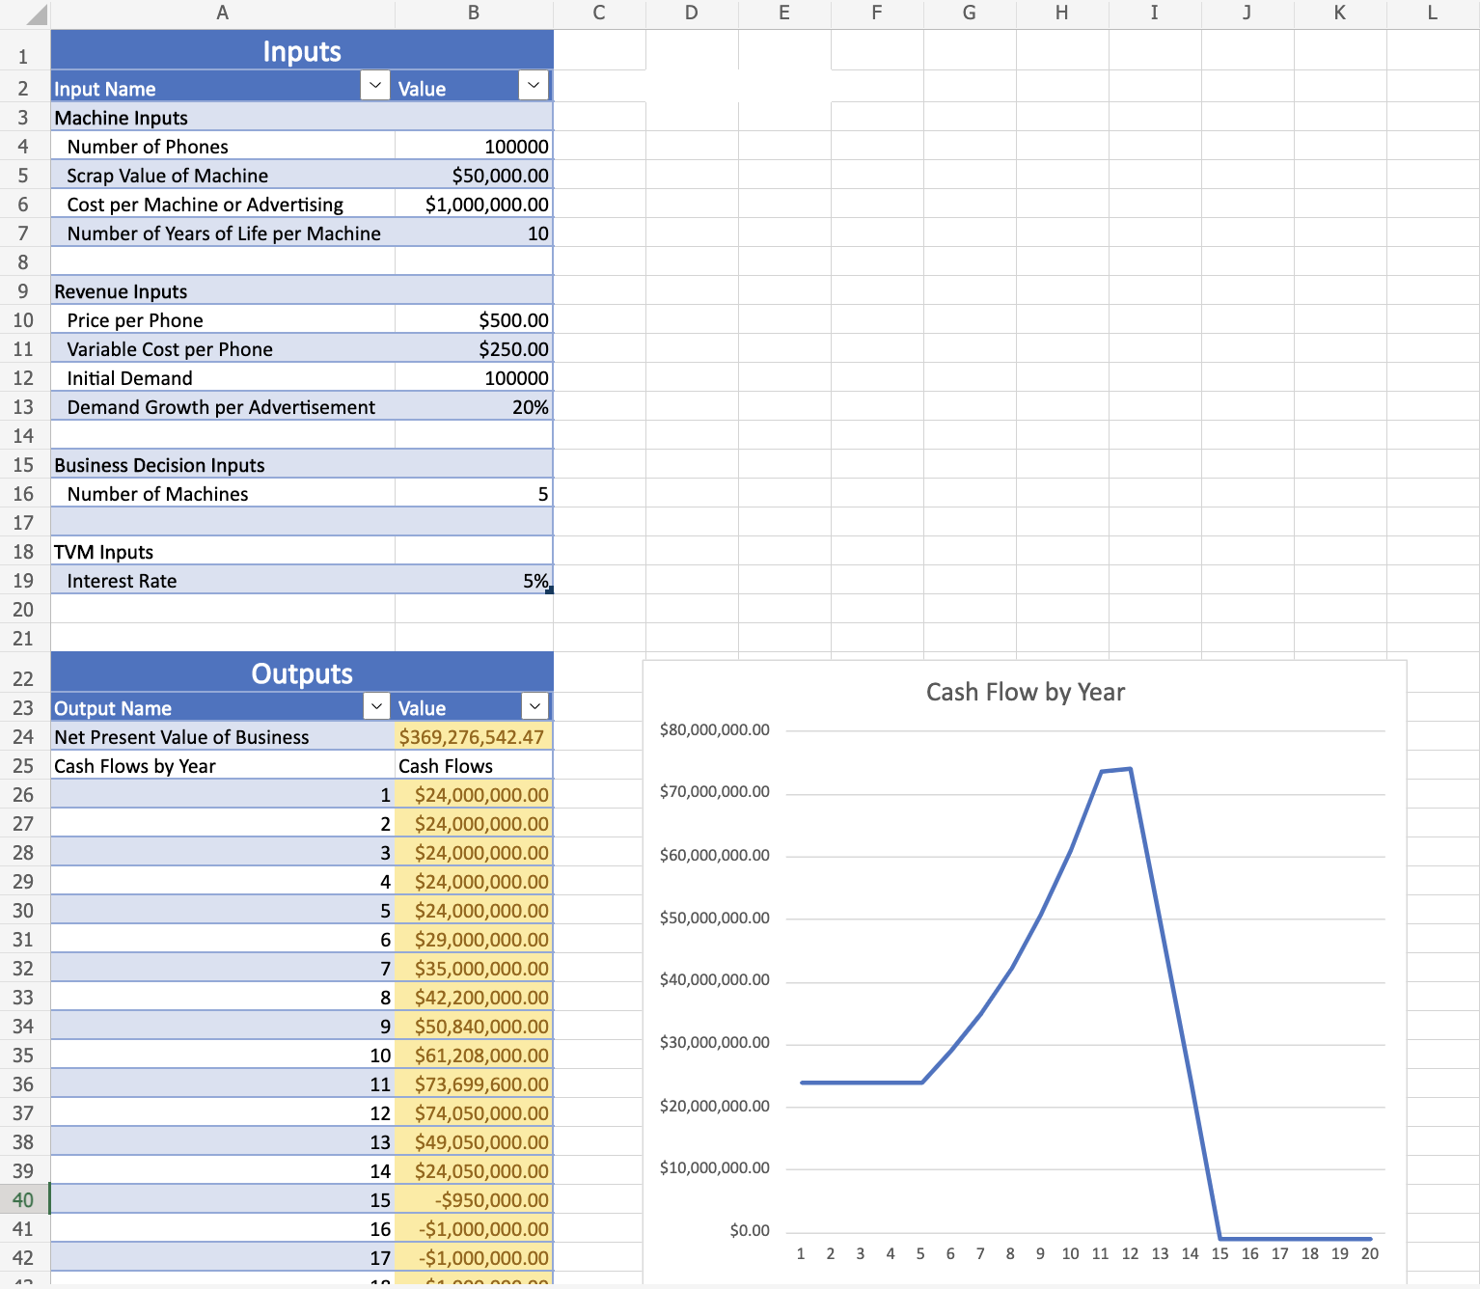This screenshot has width=1480, height=1289.
Task: Select the Interest Rate label cell
Action: click(223, 580)
